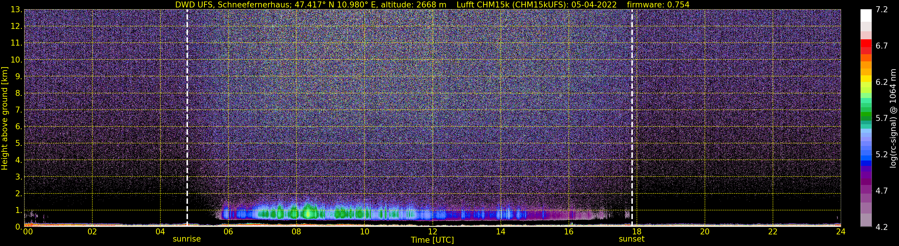Screen dimensions: 899x246
Task: Pick the white top segment of the colorbar
Action: 866,16
